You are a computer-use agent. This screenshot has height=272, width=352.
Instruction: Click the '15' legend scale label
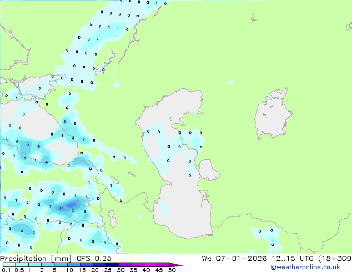pyautogui.click(x=82, y=270)
